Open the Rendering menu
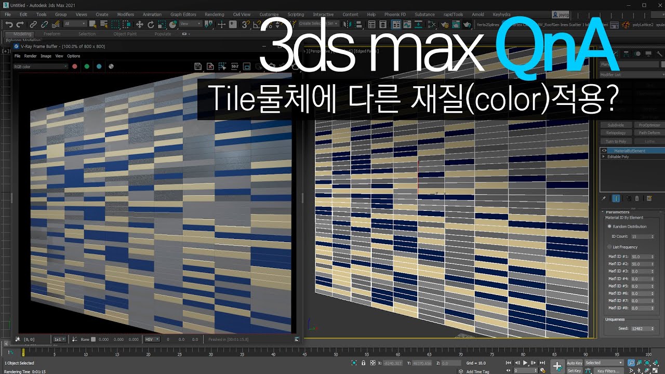Screen dimensions: 665x374 [215, 15]
